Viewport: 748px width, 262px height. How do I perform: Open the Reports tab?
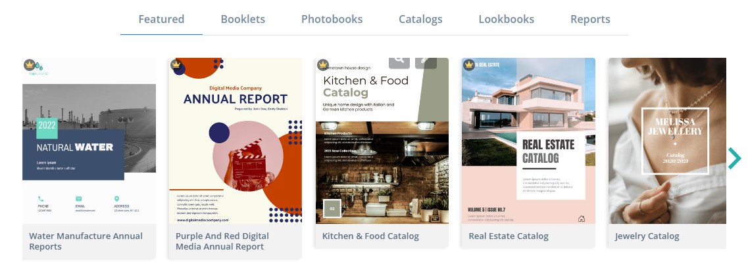coord(590,20)
